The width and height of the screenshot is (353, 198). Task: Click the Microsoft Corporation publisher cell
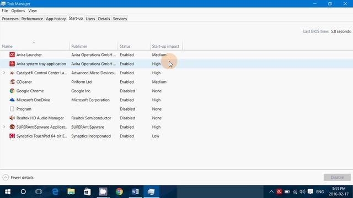[90, 100]
